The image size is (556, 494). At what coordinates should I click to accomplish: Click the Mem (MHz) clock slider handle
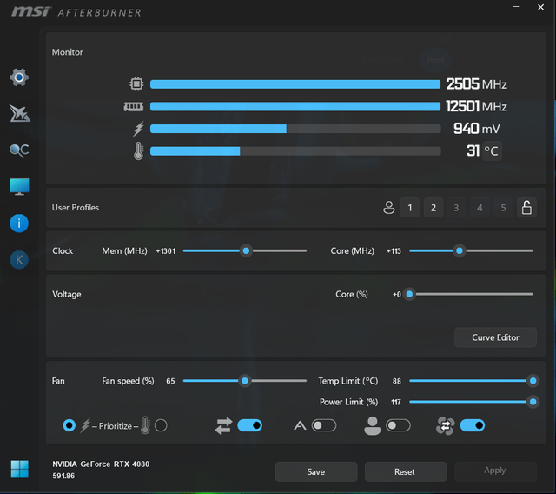246,250
